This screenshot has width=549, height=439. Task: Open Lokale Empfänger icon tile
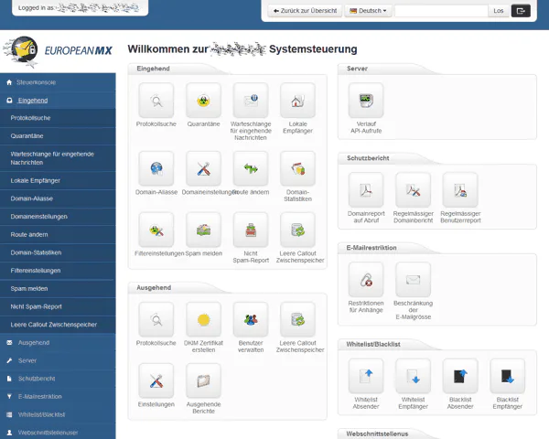298,101
